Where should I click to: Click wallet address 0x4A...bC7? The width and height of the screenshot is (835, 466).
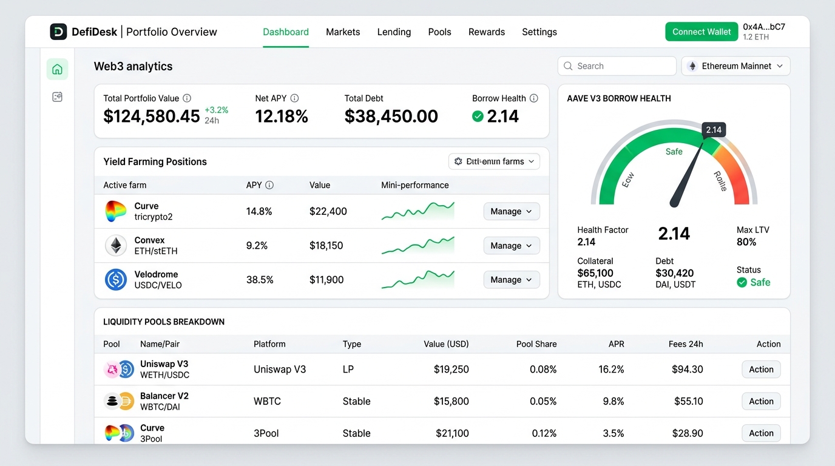[764, 27]
